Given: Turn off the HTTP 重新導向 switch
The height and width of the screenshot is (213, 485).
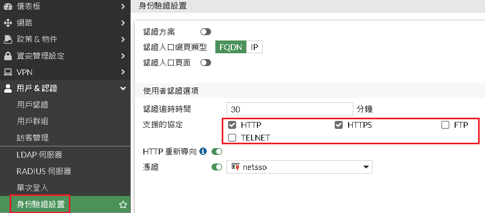Looking at the screenshot, I should pos(217,152).
